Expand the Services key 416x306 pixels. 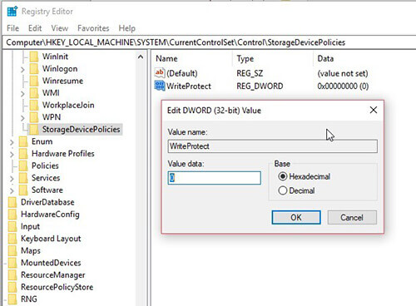coord(12,179)
